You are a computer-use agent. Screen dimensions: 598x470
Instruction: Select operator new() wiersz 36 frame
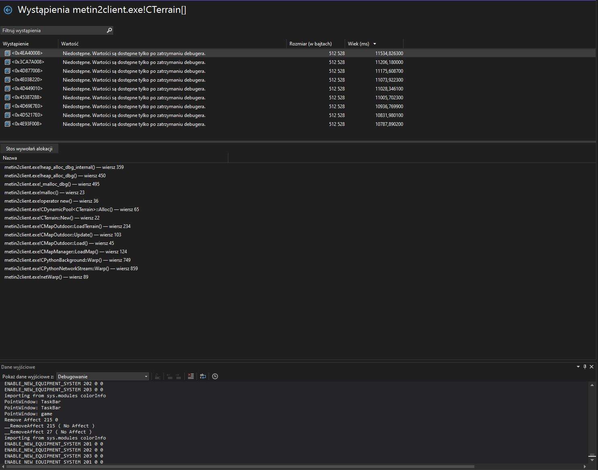(51, 201)
